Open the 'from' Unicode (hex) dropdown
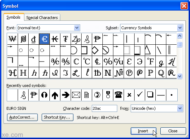The height and width of the screenshot is (139, 190). (x=180, y=108)
